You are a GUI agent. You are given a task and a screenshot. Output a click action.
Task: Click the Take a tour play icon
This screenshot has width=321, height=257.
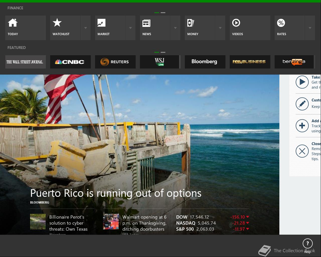[302, 82]
